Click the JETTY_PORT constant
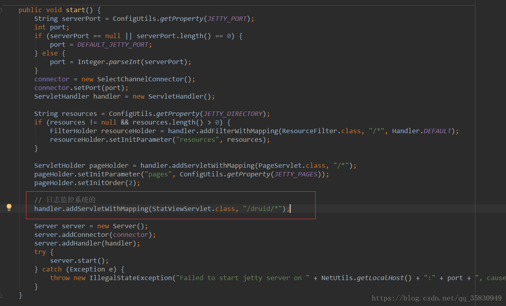The height and width of the screenshot is (306, 506). 227,18
